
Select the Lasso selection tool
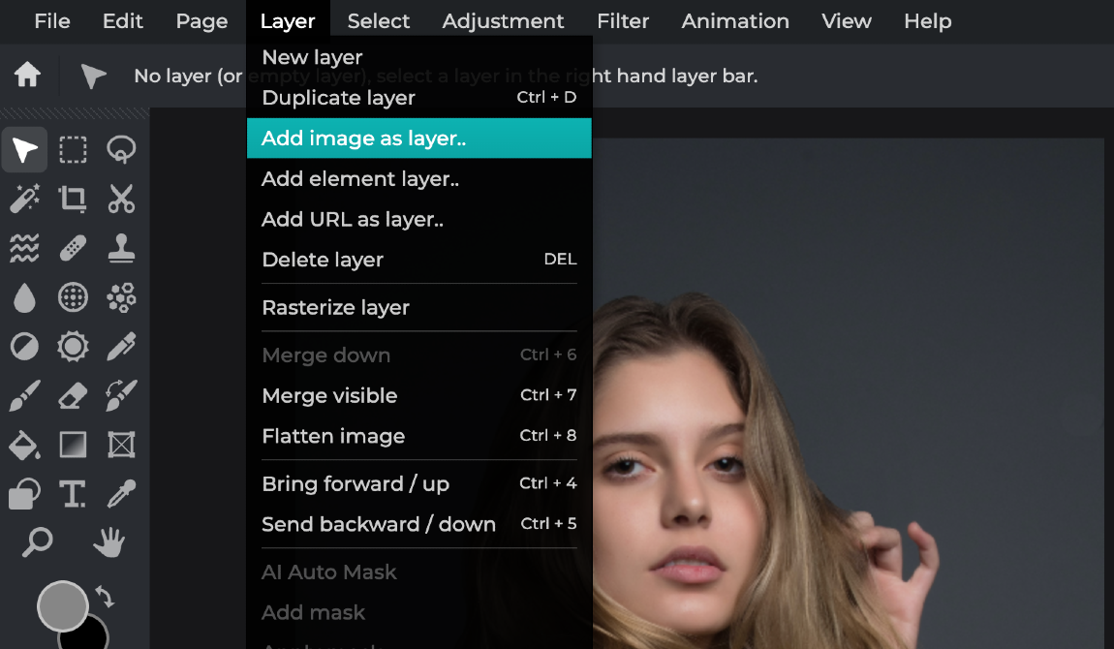[121, 150]
